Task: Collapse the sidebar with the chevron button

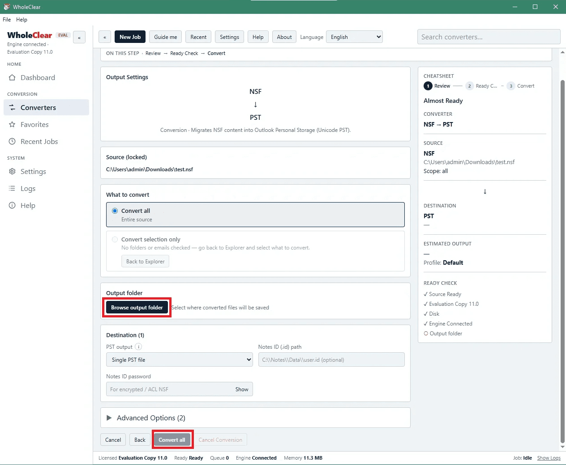Action: point(79,38)
